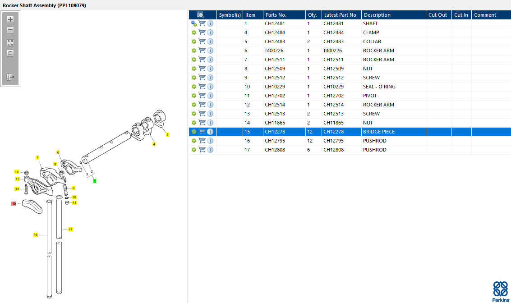Click callout 10 O-ring label
The image size is (511, 303).
pyautogui.click(x=74, y=197)
